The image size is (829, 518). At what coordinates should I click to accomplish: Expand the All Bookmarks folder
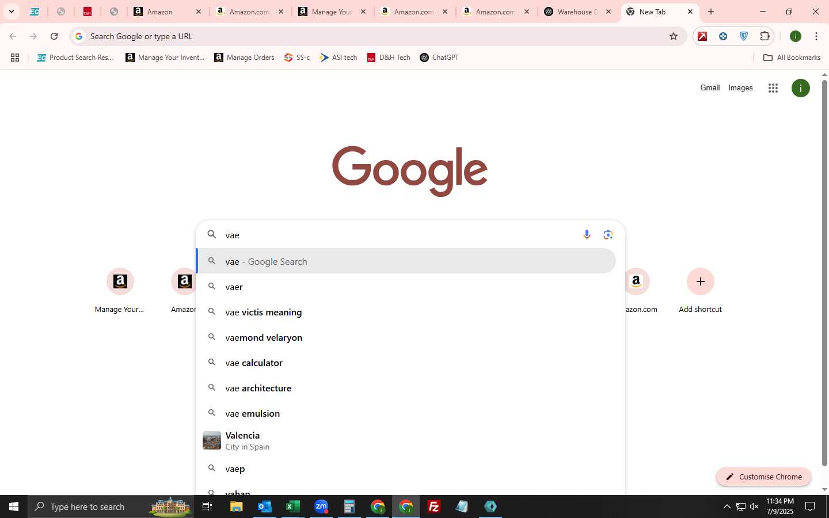click(x=792, y=58)
